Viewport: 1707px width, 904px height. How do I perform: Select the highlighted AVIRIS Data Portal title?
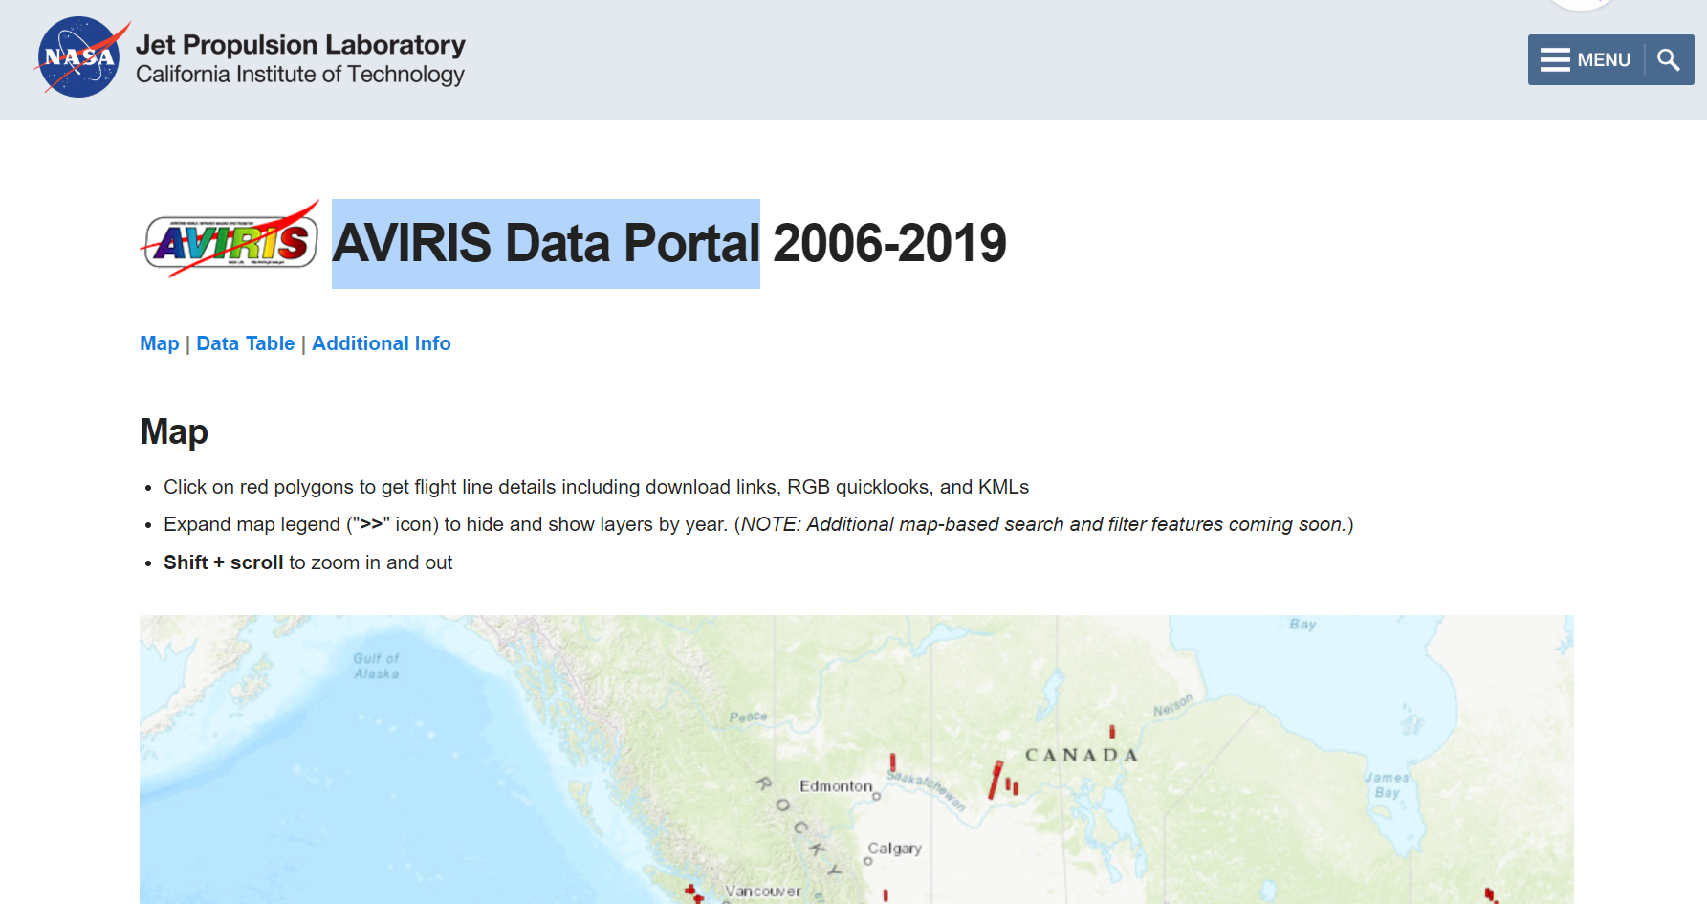pyautogui.click(x=545, y=242)
